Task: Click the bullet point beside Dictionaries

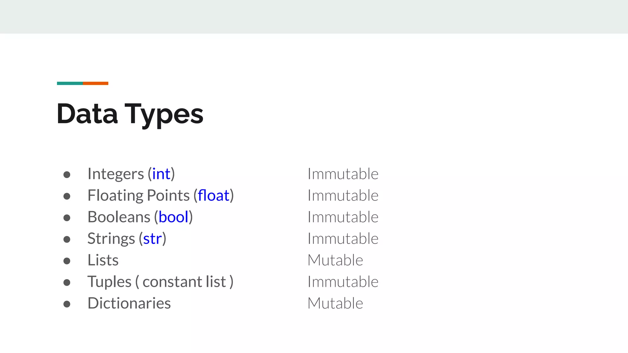Action: pos(67,304)
